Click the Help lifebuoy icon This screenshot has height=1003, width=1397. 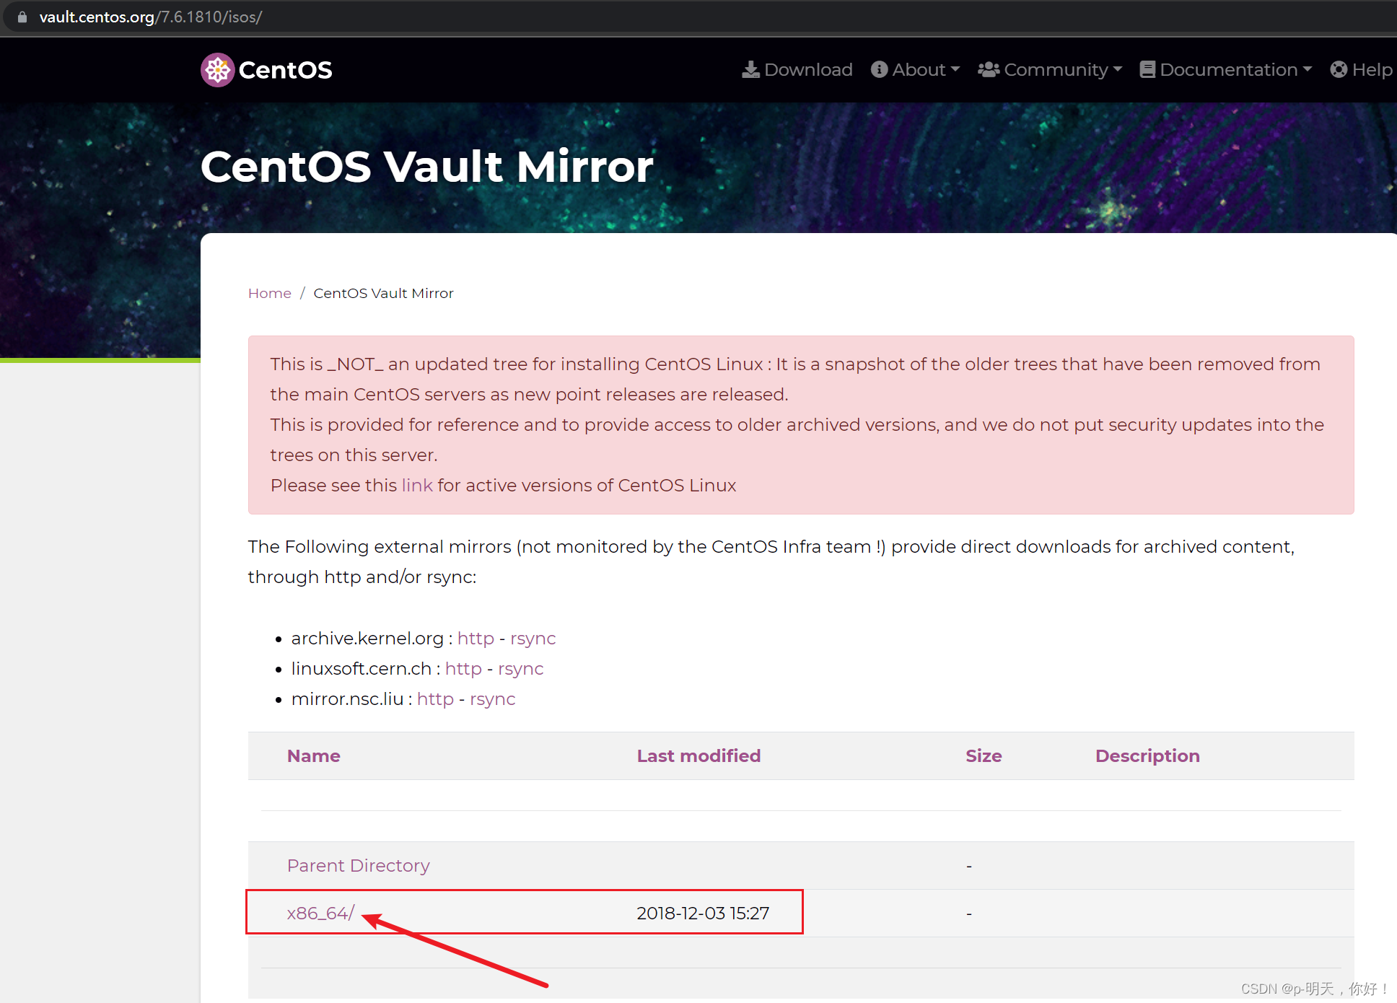tap(1339, 69)
